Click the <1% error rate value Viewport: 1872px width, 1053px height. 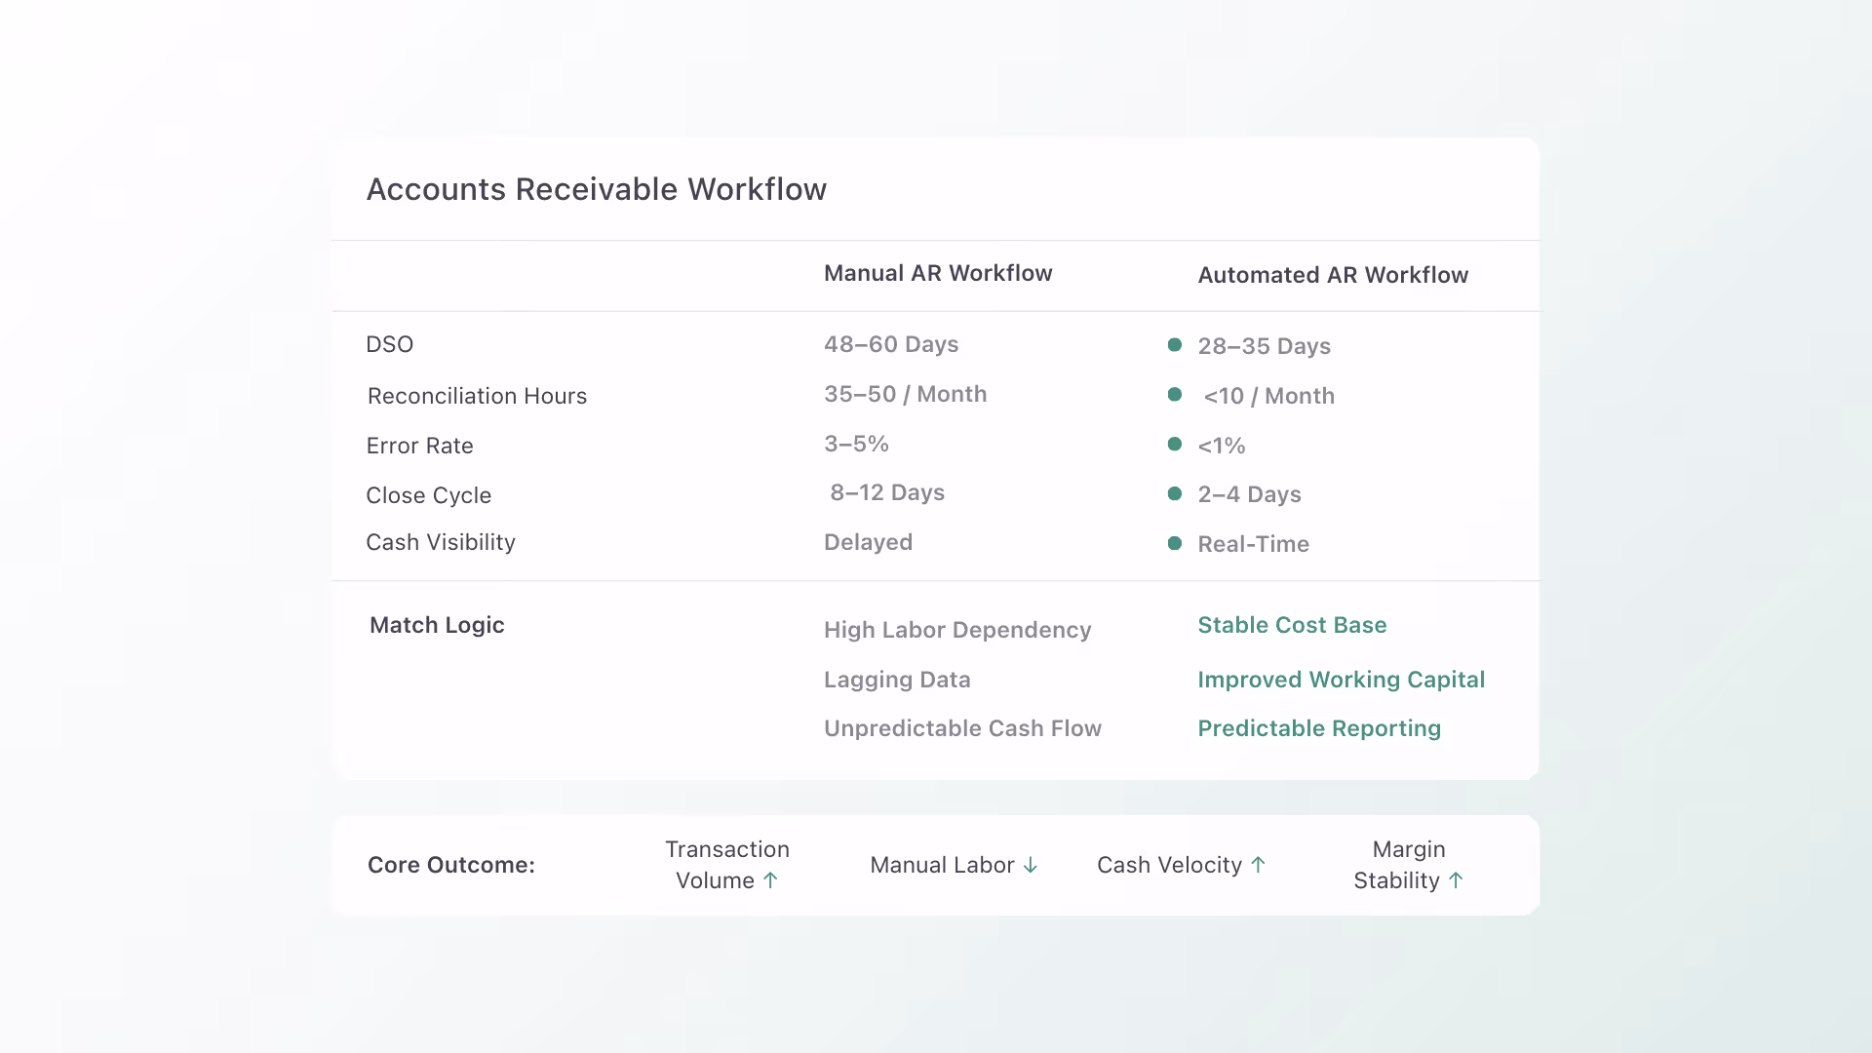1222,446
